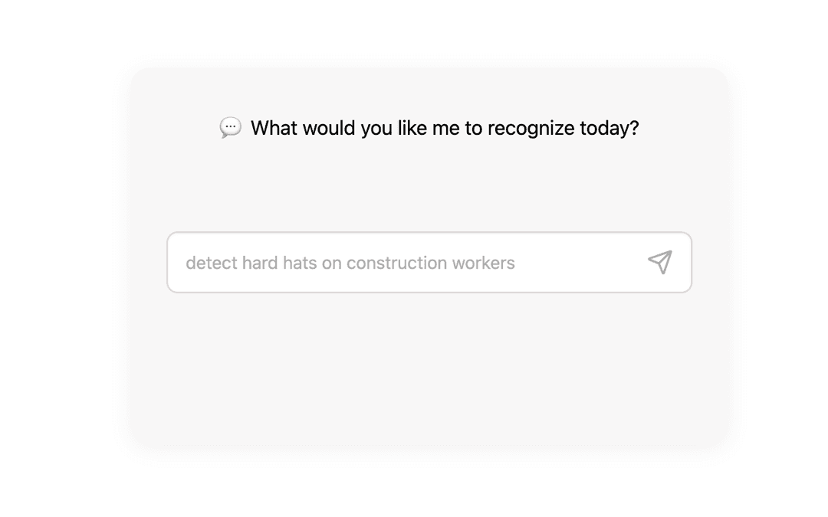
Task: Hit the send button inside the text box
Action: pos(659,262)
